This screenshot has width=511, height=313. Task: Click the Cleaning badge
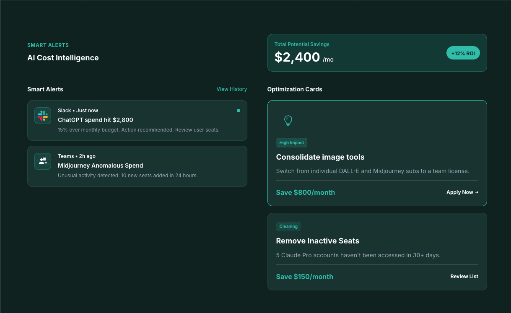[x=288, y=226]
